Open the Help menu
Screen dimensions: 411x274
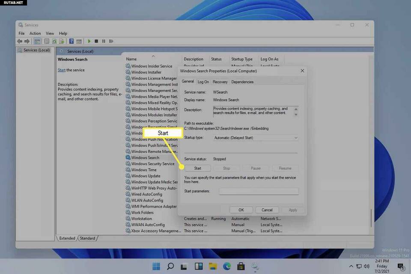pos(63,33)
